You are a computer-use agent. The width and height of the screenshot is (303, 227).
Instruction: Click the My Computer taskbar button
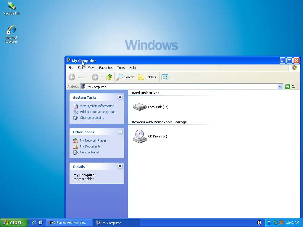click(x=117, y=223)
